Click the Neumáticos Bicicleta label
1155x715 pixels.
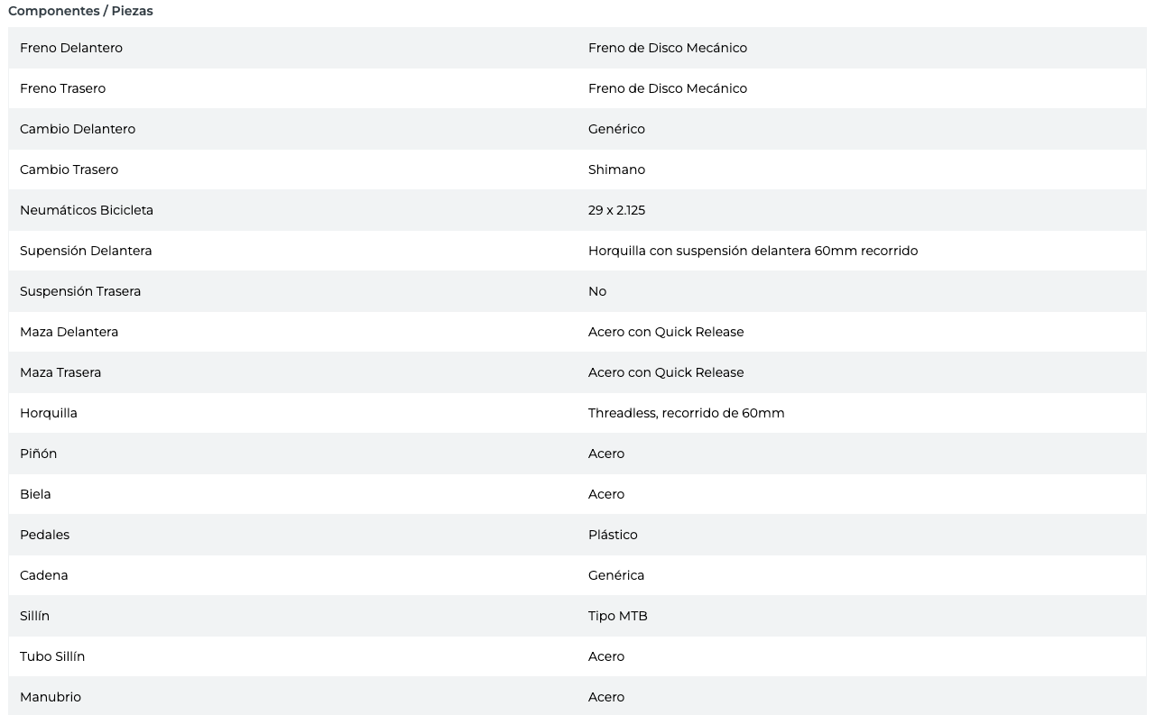click(87, 210)
